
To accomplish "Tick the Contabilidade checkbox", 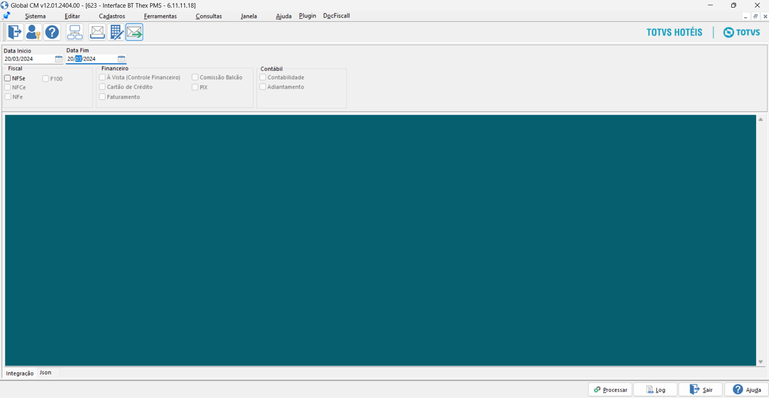I will (x=263, y=77).
